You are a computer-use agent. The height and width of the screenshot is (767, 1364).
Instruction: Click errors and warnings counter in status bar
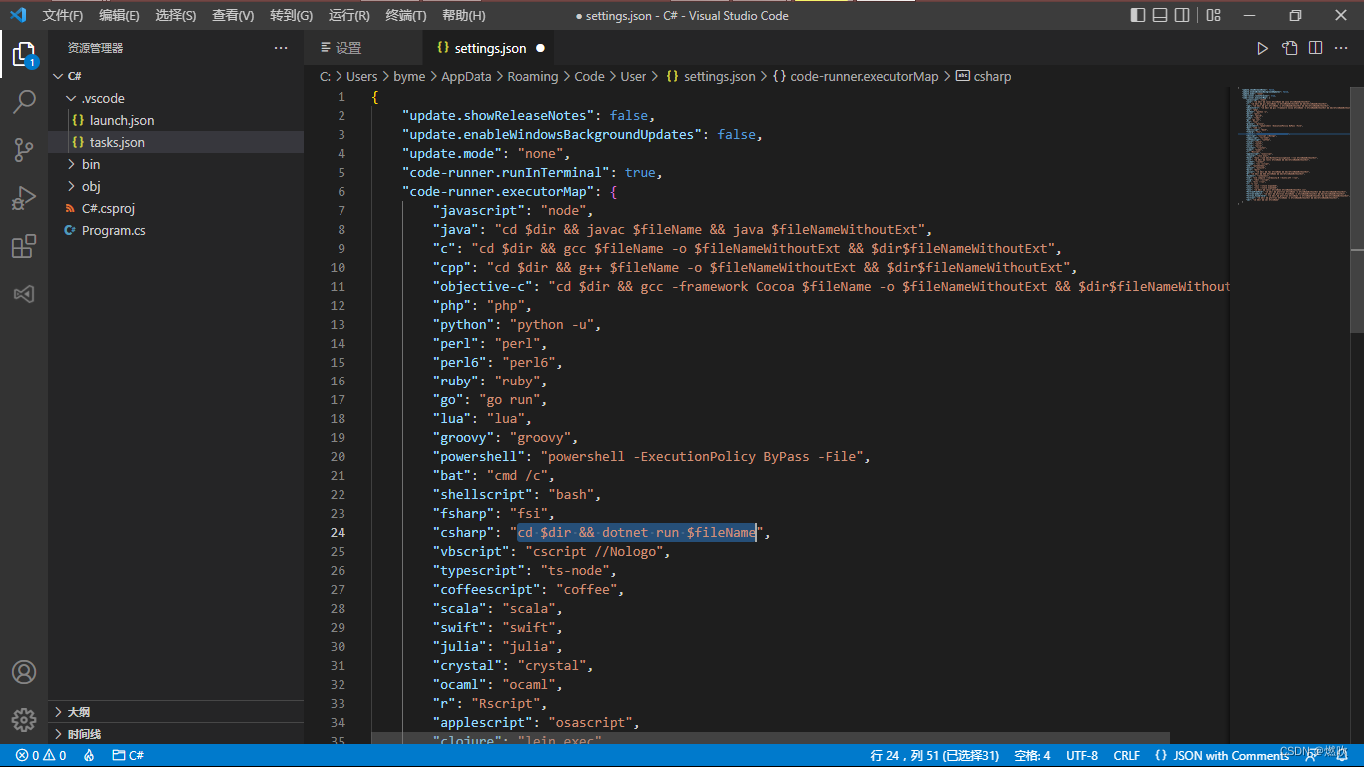pyautogui.click(x=41, y=756)
